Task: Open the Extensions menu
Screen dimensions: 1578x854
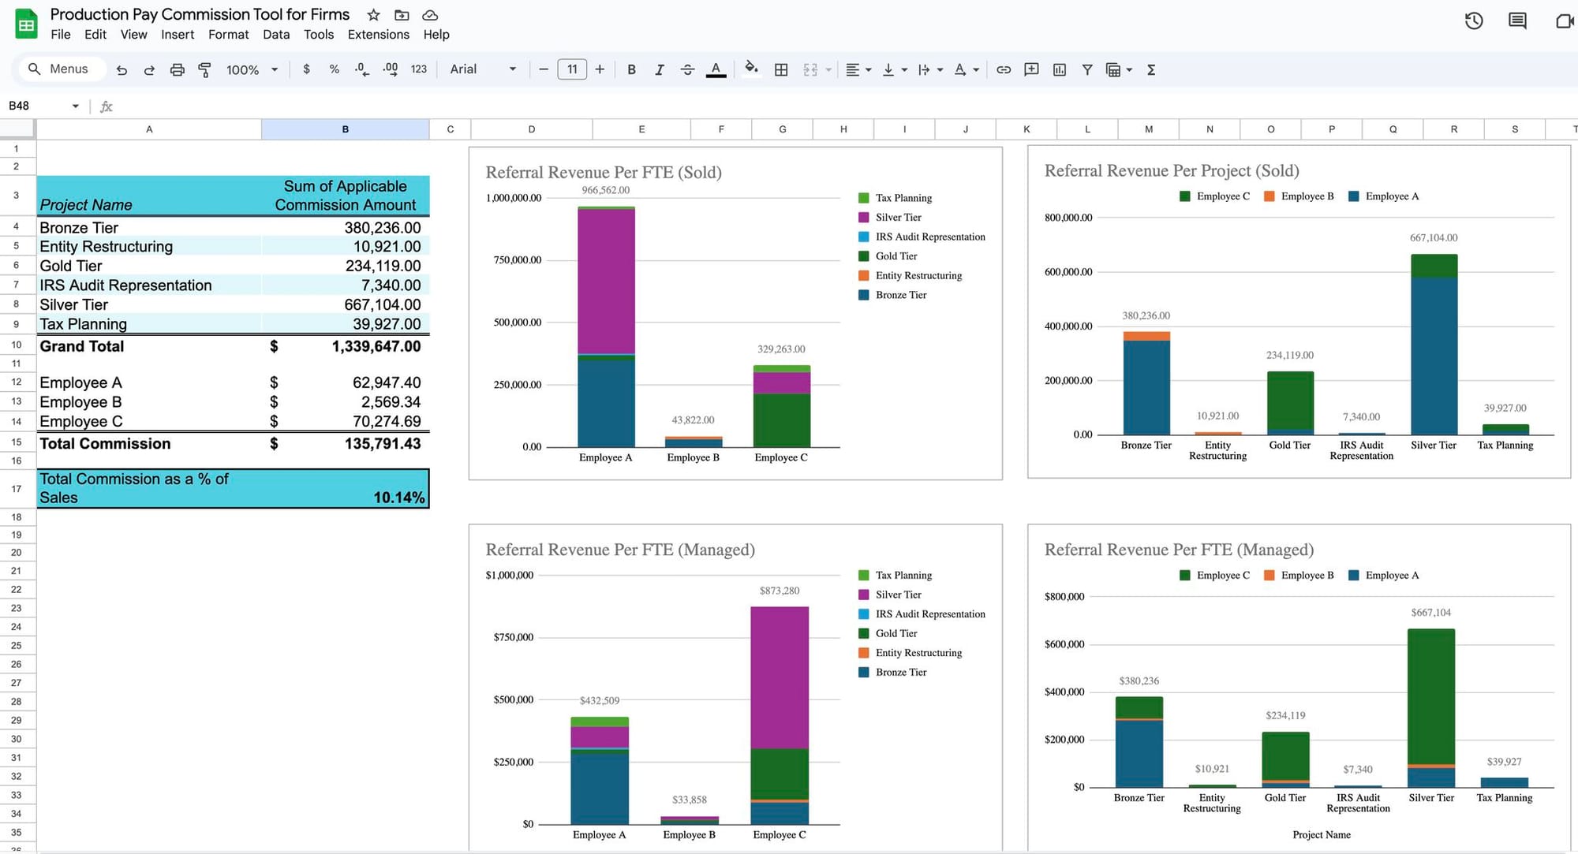Action: (x=378, y=35)
